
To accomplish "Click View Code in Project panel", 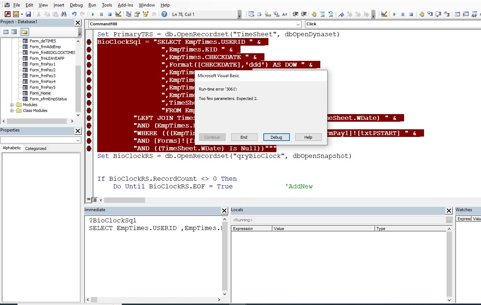I will point(6,32).
